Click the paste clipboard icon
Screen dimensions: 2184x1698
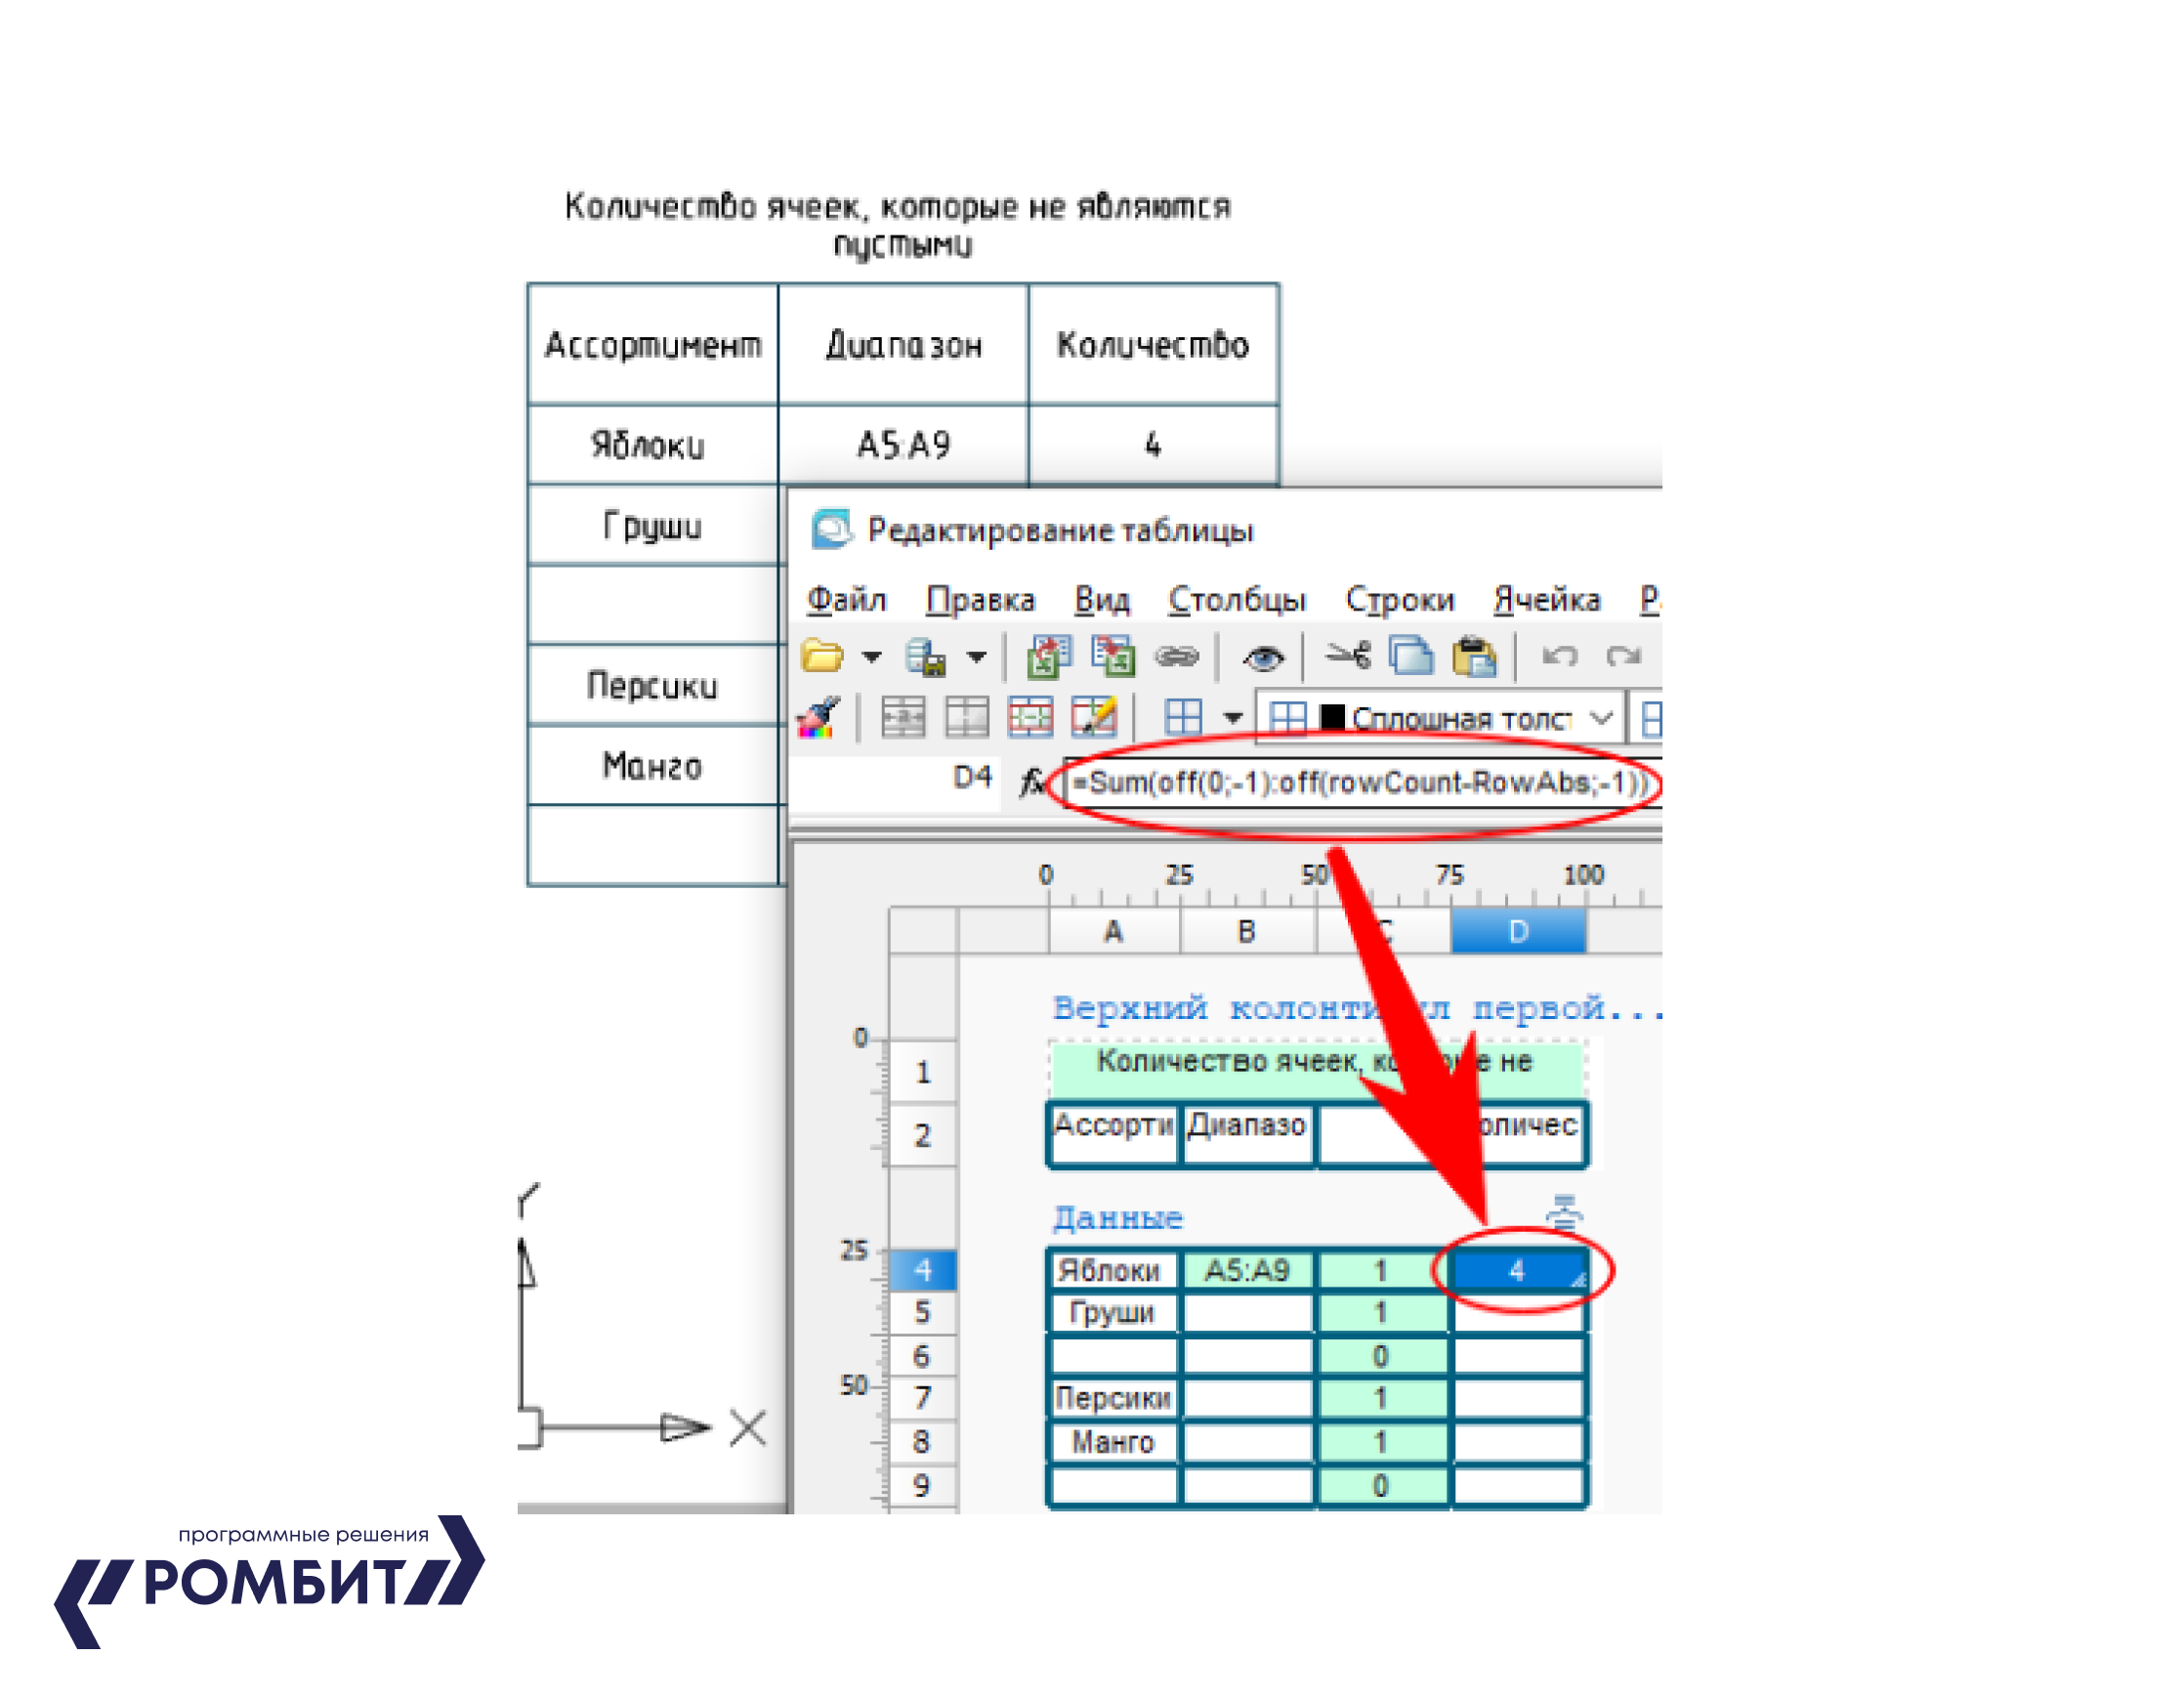click(1474, 657)
